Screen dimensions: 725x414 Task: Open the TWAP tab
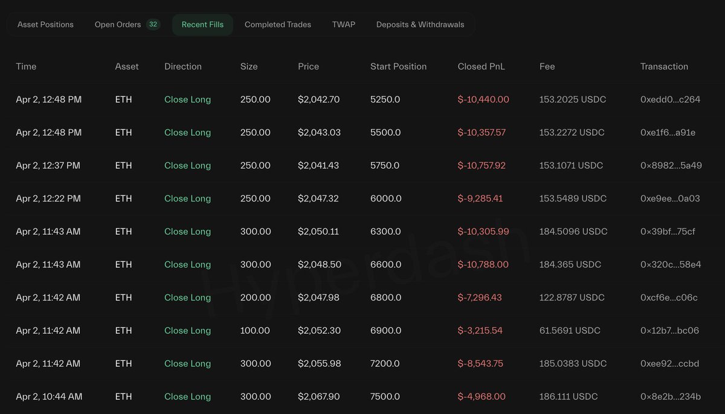(343, 24)
